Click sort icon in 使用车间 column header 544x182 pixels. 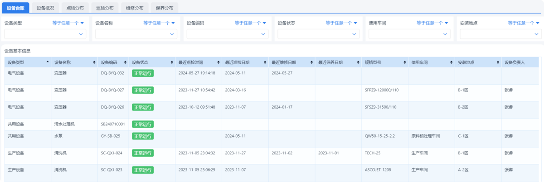pos(452,62)
